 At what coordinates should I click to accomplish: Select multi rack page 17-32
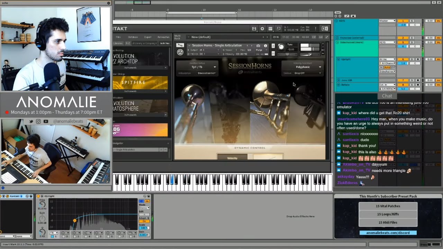point(286,37)
